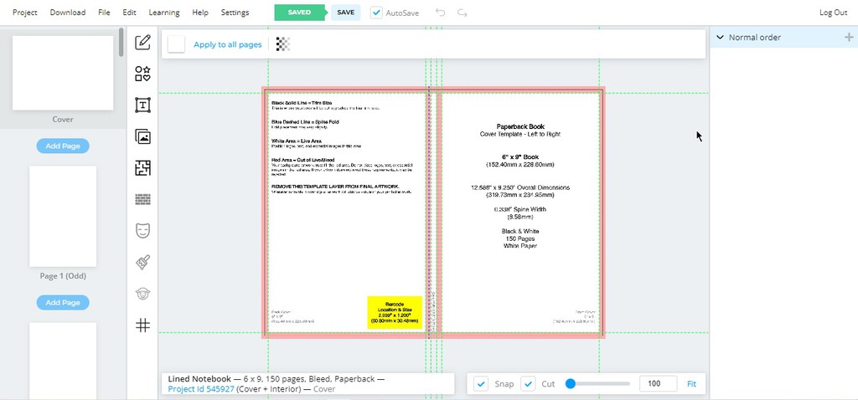Viewport: 858px width, 400px height.
Task: Open the Edit menu
Action: 129,12
